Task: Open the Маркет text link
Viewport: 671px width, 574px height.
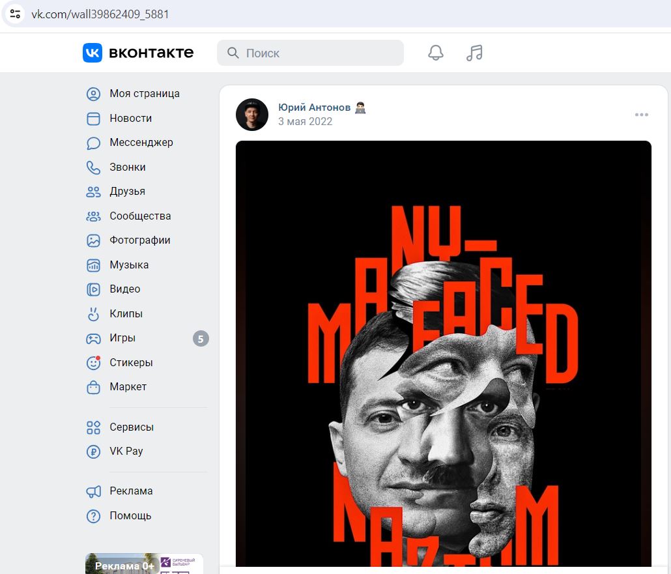Action: coord(128,387)
